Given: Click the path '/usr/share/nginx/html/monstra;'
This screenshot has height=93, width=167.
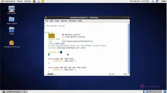Looking at the screenshot, I should (x=77, y=41).
